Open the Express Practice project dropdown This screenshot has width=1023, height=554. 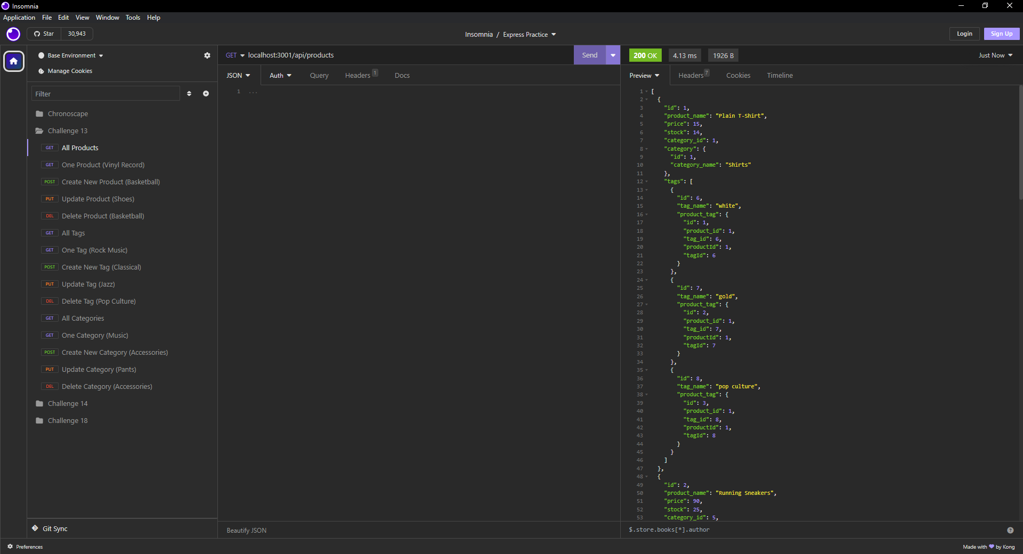point(530,35)
